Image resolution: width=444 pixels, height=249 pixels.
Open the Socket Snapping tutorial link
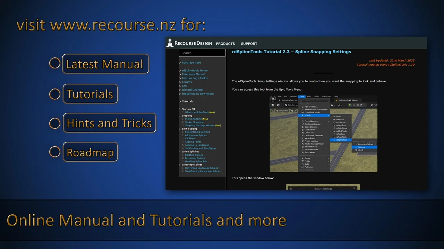[x=194, y=122]
